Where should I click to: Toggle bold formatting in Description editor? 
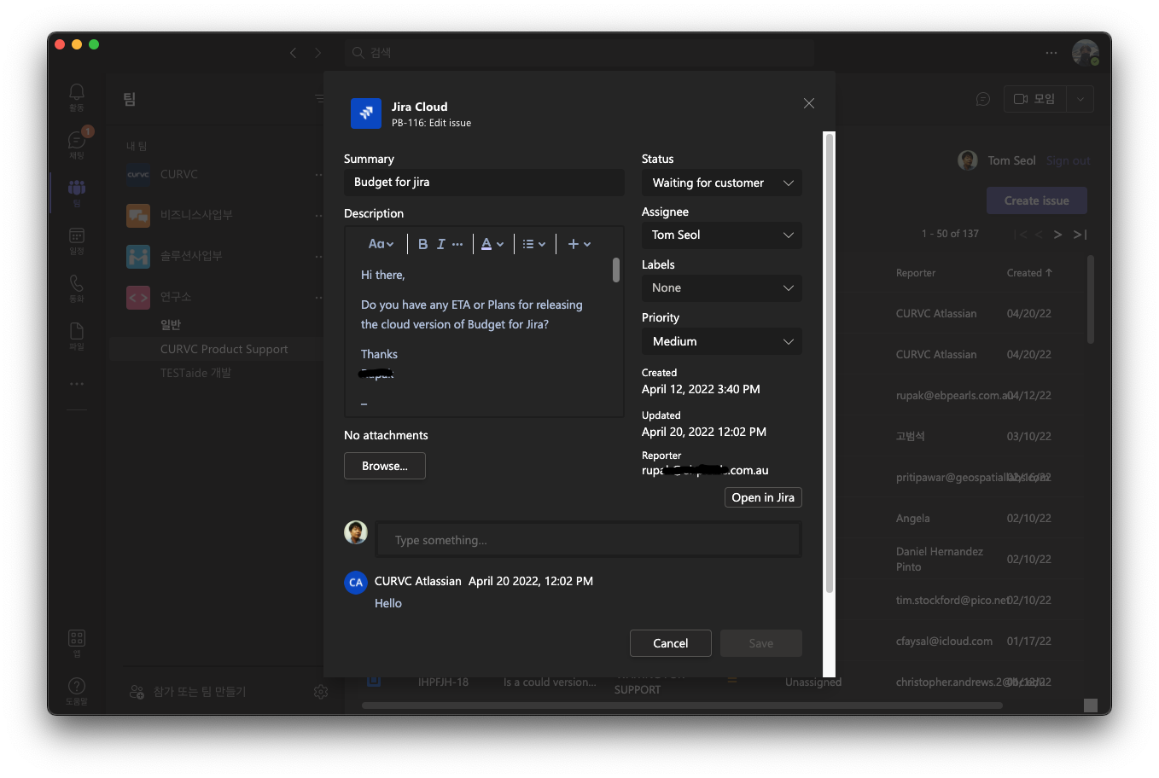422,244
